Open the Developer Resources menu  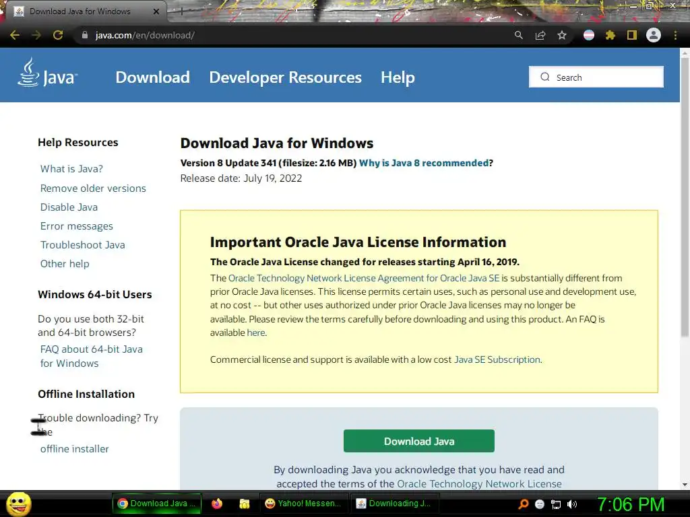(285, 77)
